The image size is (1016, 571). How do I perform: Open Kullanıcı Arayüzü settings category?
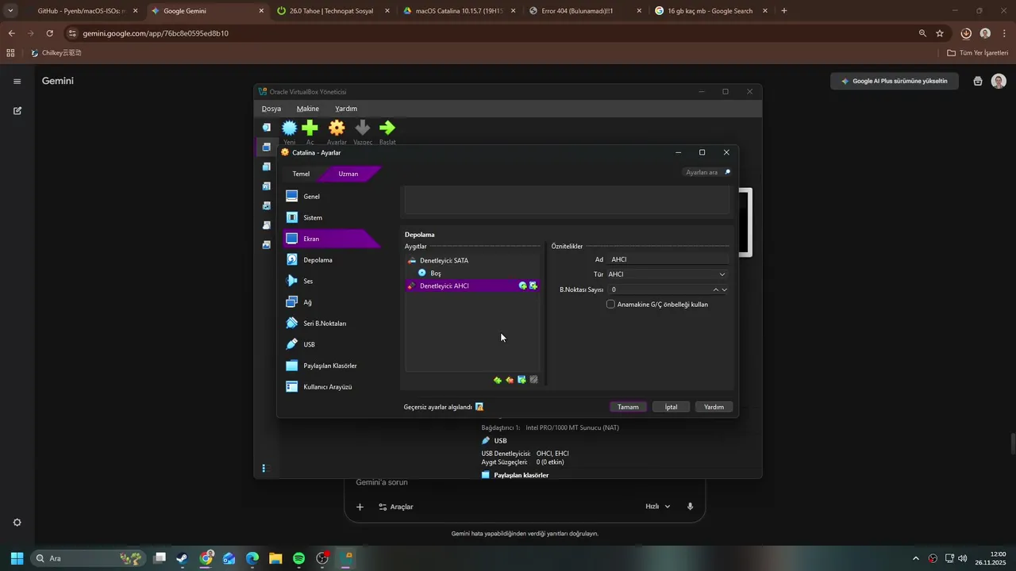333,387
